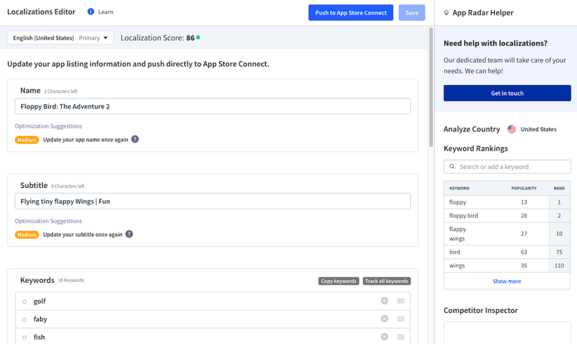577x344 pixels.
Task: Sort by the RANK column header
Action: point(559,188)
